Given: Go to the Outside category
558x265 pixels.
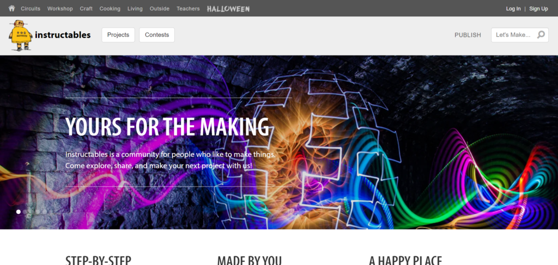Looking at the screenshot, I should 160,9.
